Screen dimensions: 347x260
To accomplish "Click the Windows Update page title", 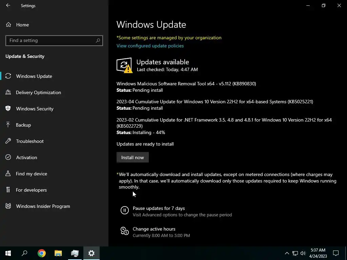I will [151, 24].
